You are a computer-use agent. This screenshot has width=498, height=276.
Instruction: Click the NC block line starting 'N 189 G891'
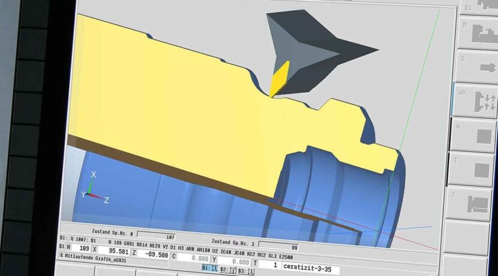[200, 250]
